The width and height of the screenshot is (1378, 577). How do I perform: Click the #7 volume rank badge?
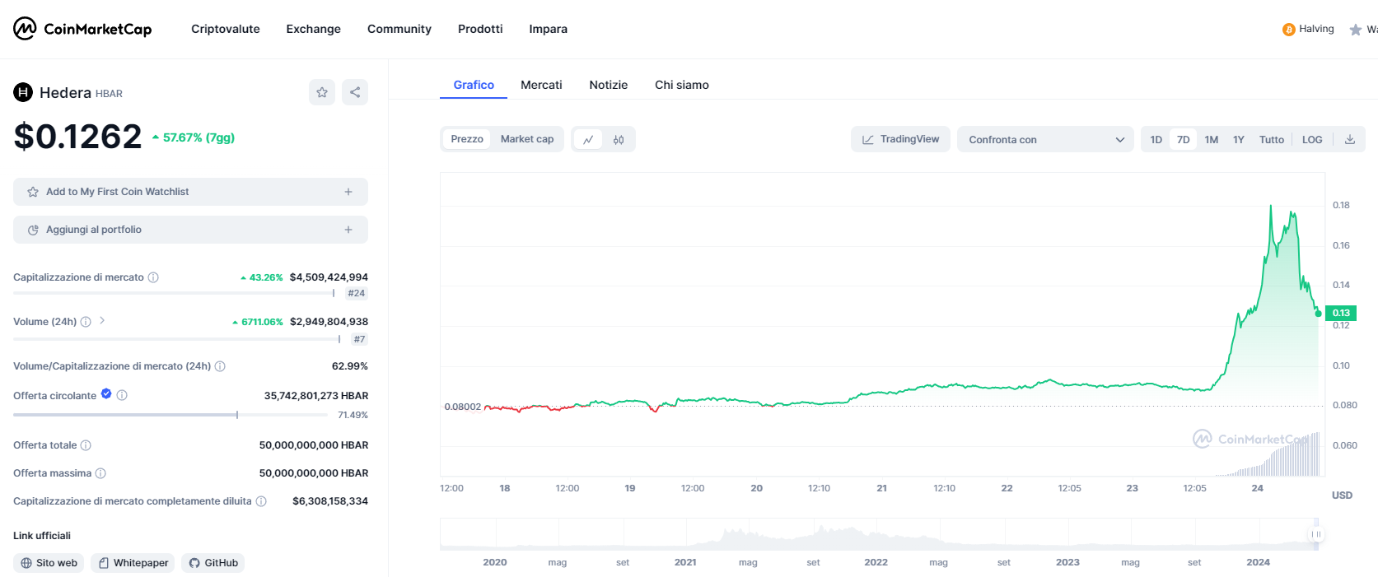coord(360,339)
